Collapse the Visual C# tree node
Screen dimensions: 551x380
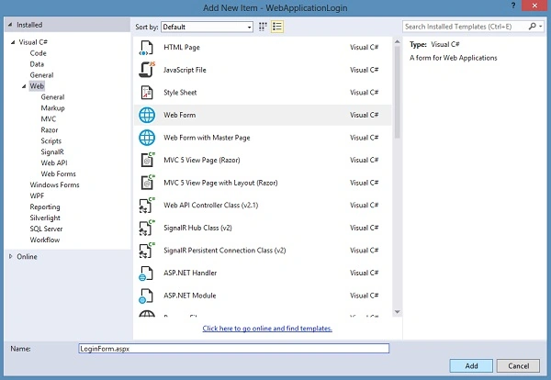pos(13,42)
